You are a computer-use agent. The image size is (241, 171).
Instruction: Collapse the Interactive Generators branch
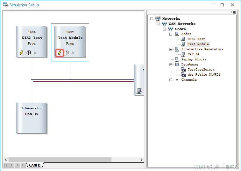[x=171, y=49]
